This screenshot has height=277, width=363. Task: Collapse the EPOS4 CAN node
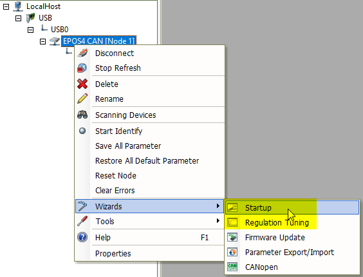tap(43, 41)
